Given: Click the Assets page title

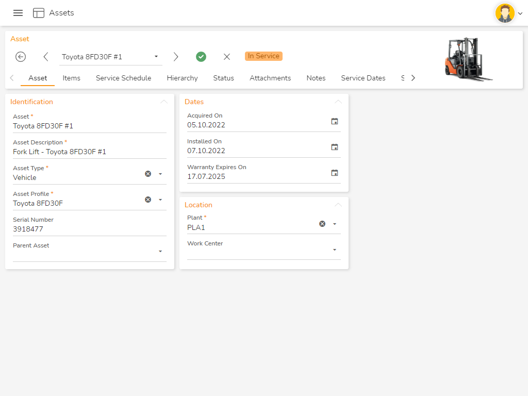Looking at the screenshot, I should 61,13.
